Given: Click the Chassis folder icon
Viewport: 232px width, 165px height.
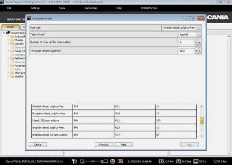Looking at the screenshot, I should (12, 40).
